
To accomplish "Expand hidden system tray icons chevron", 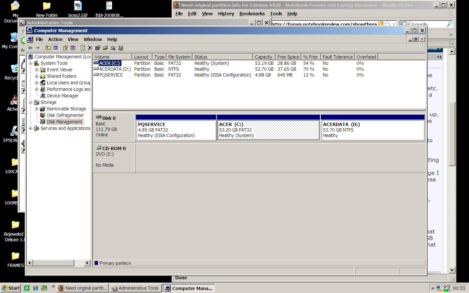I will click(433, 288).
